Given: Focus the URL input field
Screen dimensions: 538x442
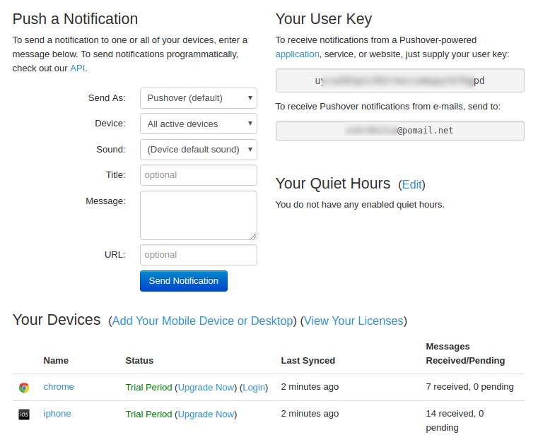Looking at the screenshot, I should (199, 255).
